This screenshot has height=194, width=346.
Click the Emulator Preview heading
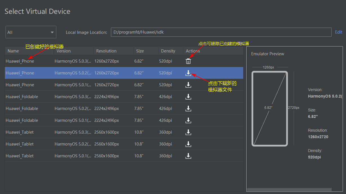pos(267,54)
